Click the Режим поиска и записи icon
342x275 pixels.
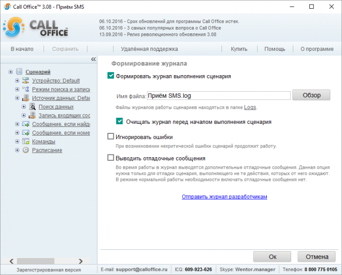pos(26,89)
